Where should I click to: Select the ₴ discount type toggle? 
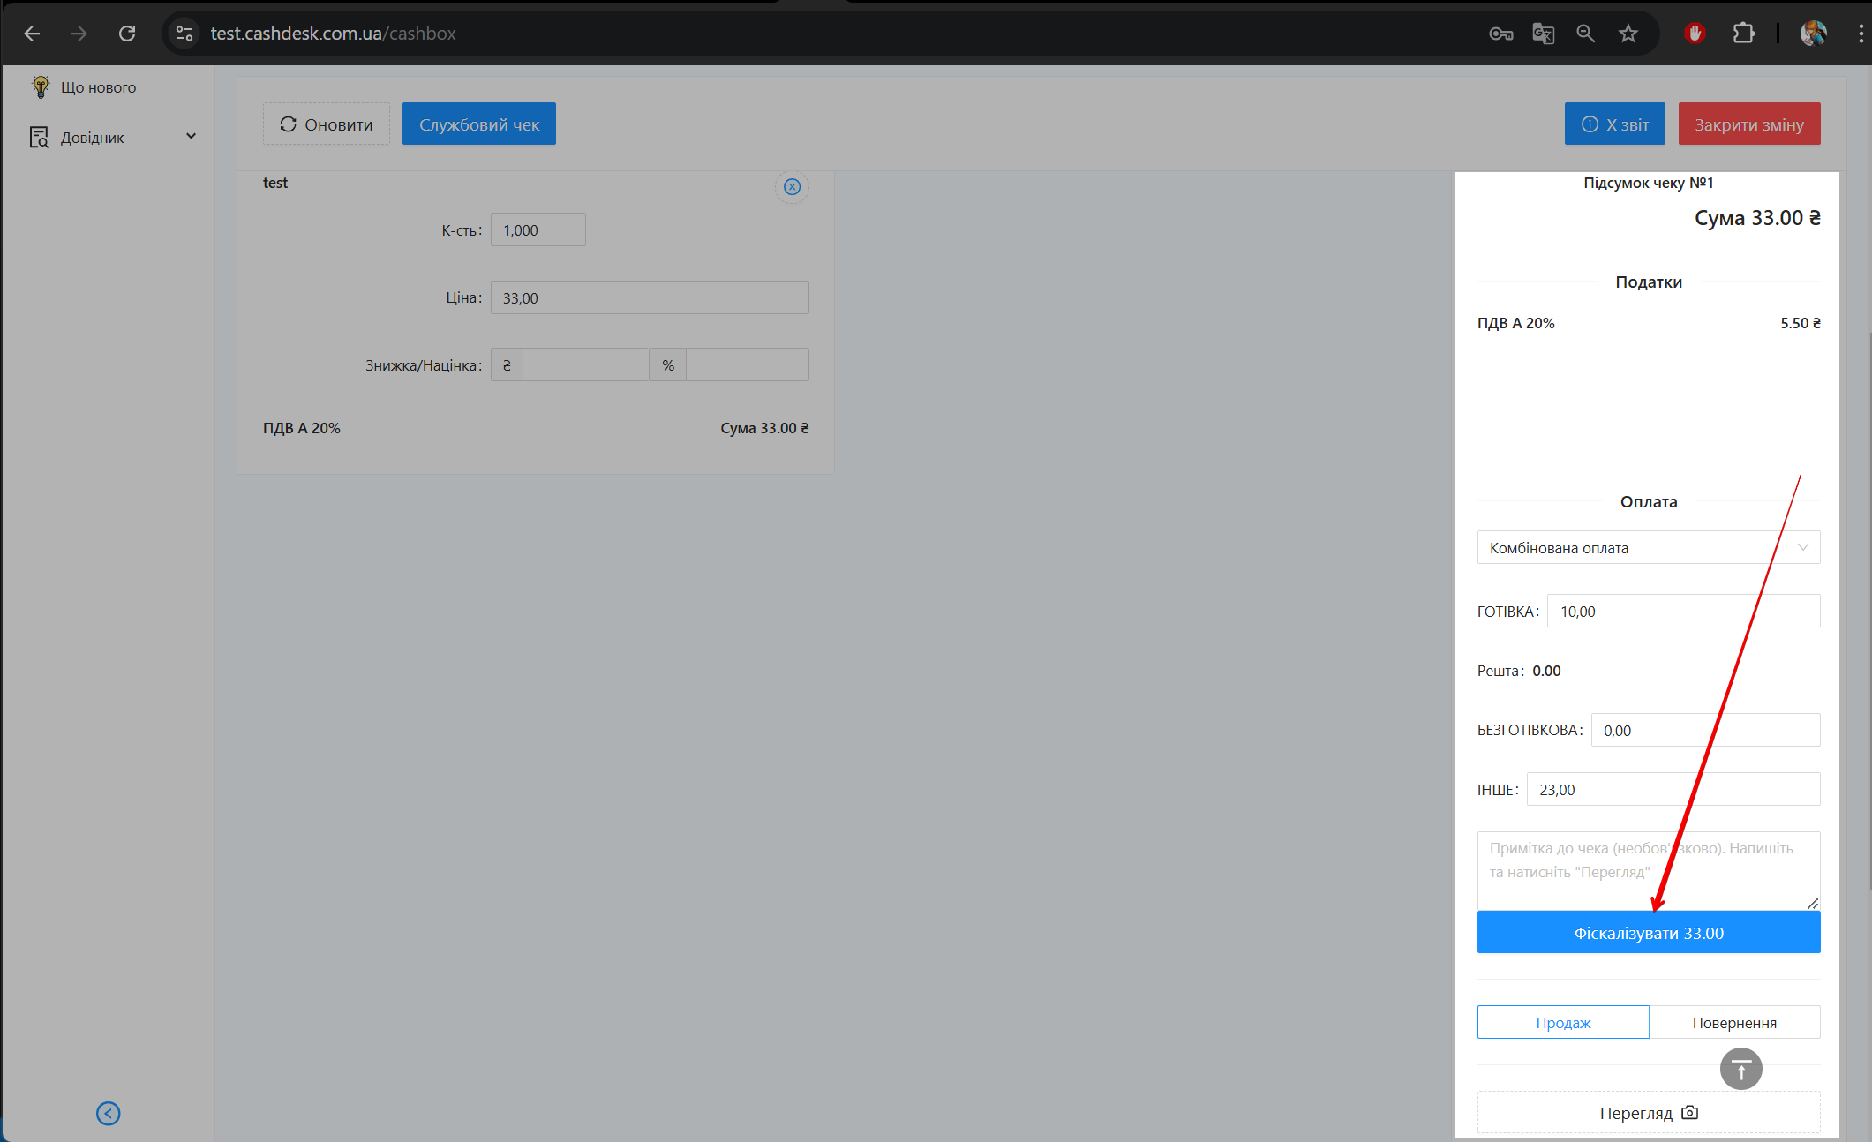[507, 365]
